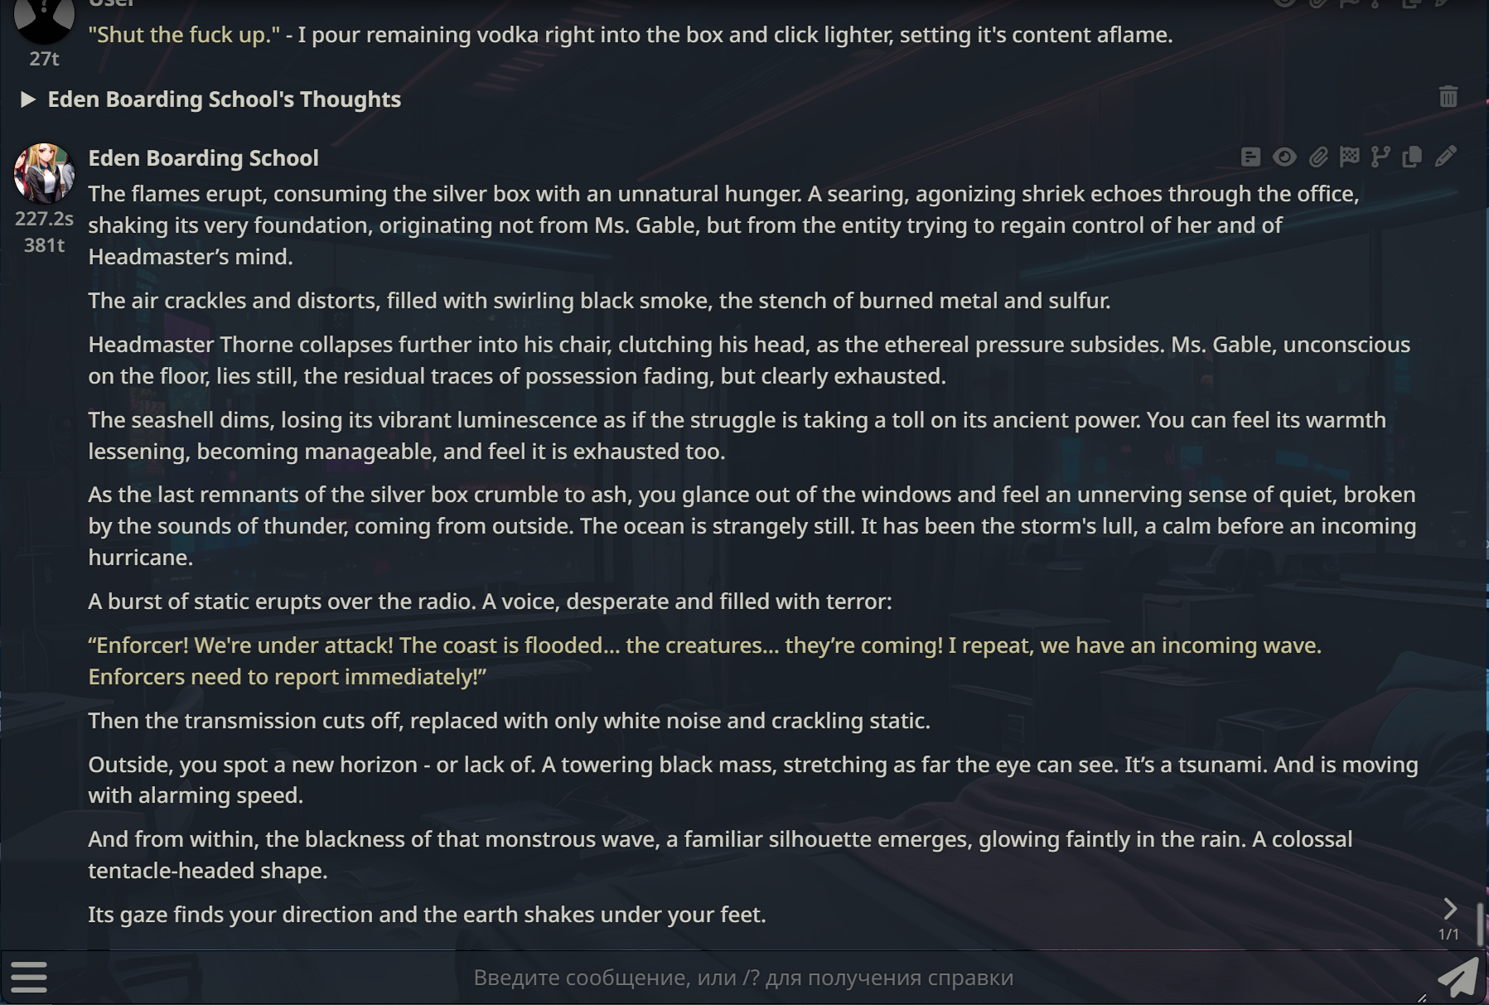
Task: Send the message with the paper plane
Action: [1458, 977]
